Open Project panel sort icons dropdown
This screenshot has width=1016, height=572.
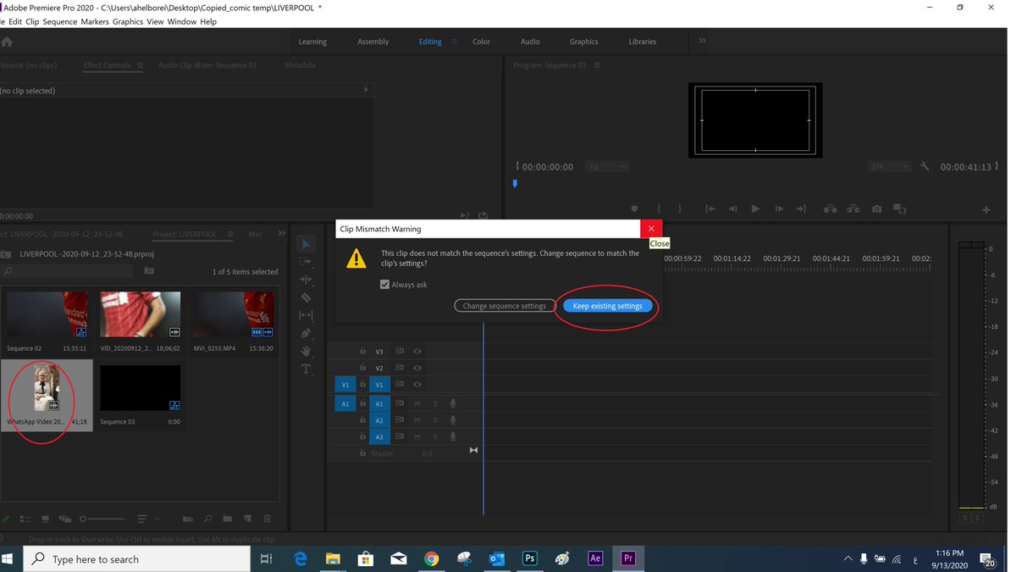point(146,519)
